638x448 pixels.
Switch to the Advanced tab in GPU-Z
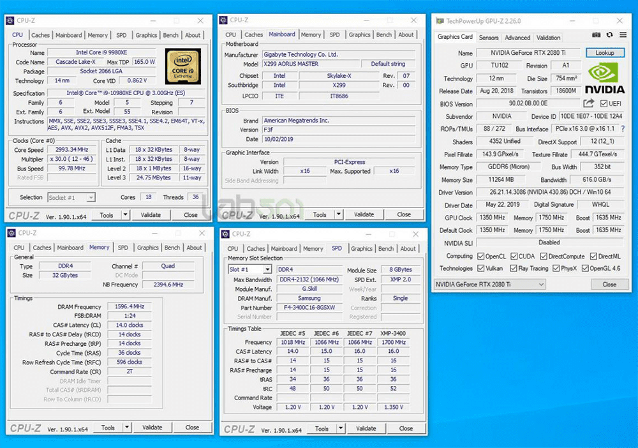click(517, 38)
